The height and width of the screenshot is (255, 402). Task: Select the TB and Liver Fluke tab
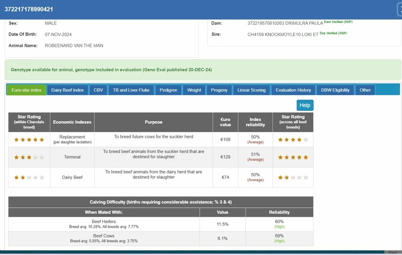pyautogui.click(x=131, y=90)
